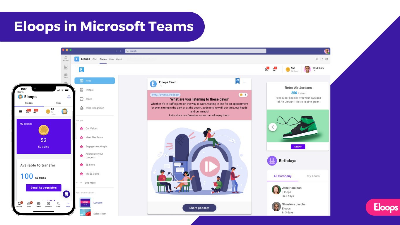
Task: Click the SHOP button
Action: (298, 147)
